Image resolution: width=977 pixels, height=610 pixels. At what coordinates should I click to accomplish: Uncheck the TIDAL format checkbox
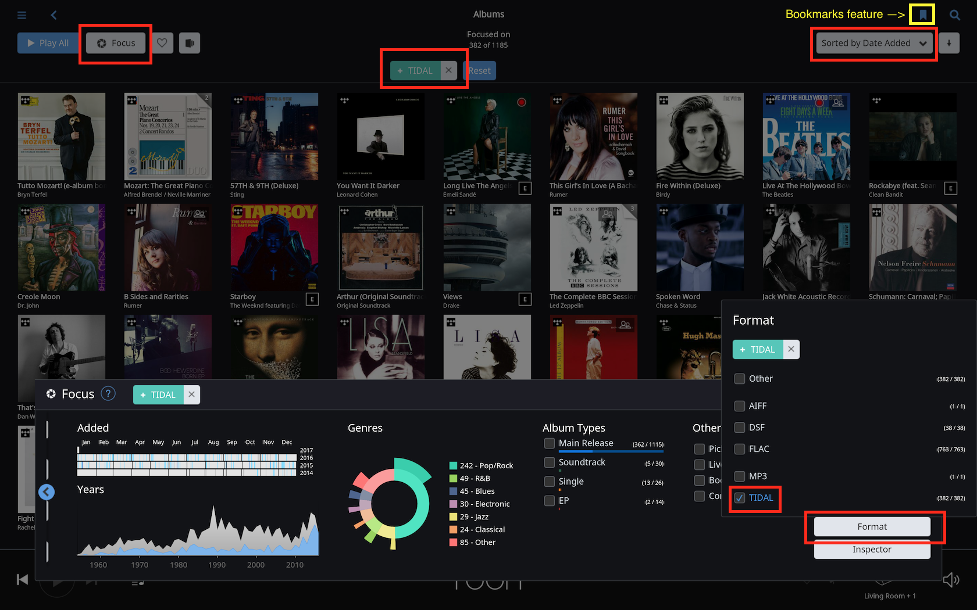[740, 498]
